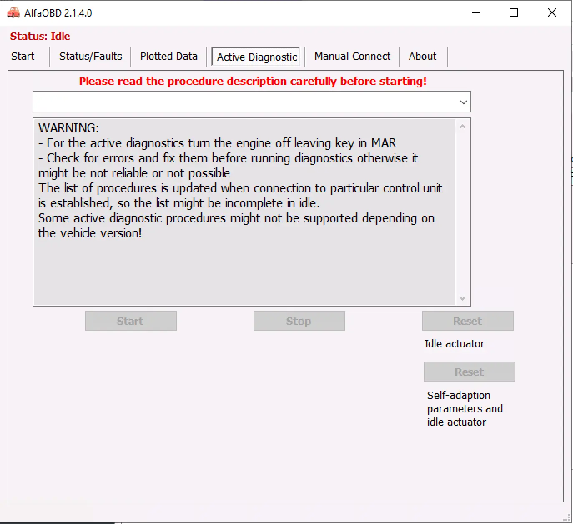Go to the Plotted Data tab
This screenshot has width=573, height=524.
[x=168, y=57]
